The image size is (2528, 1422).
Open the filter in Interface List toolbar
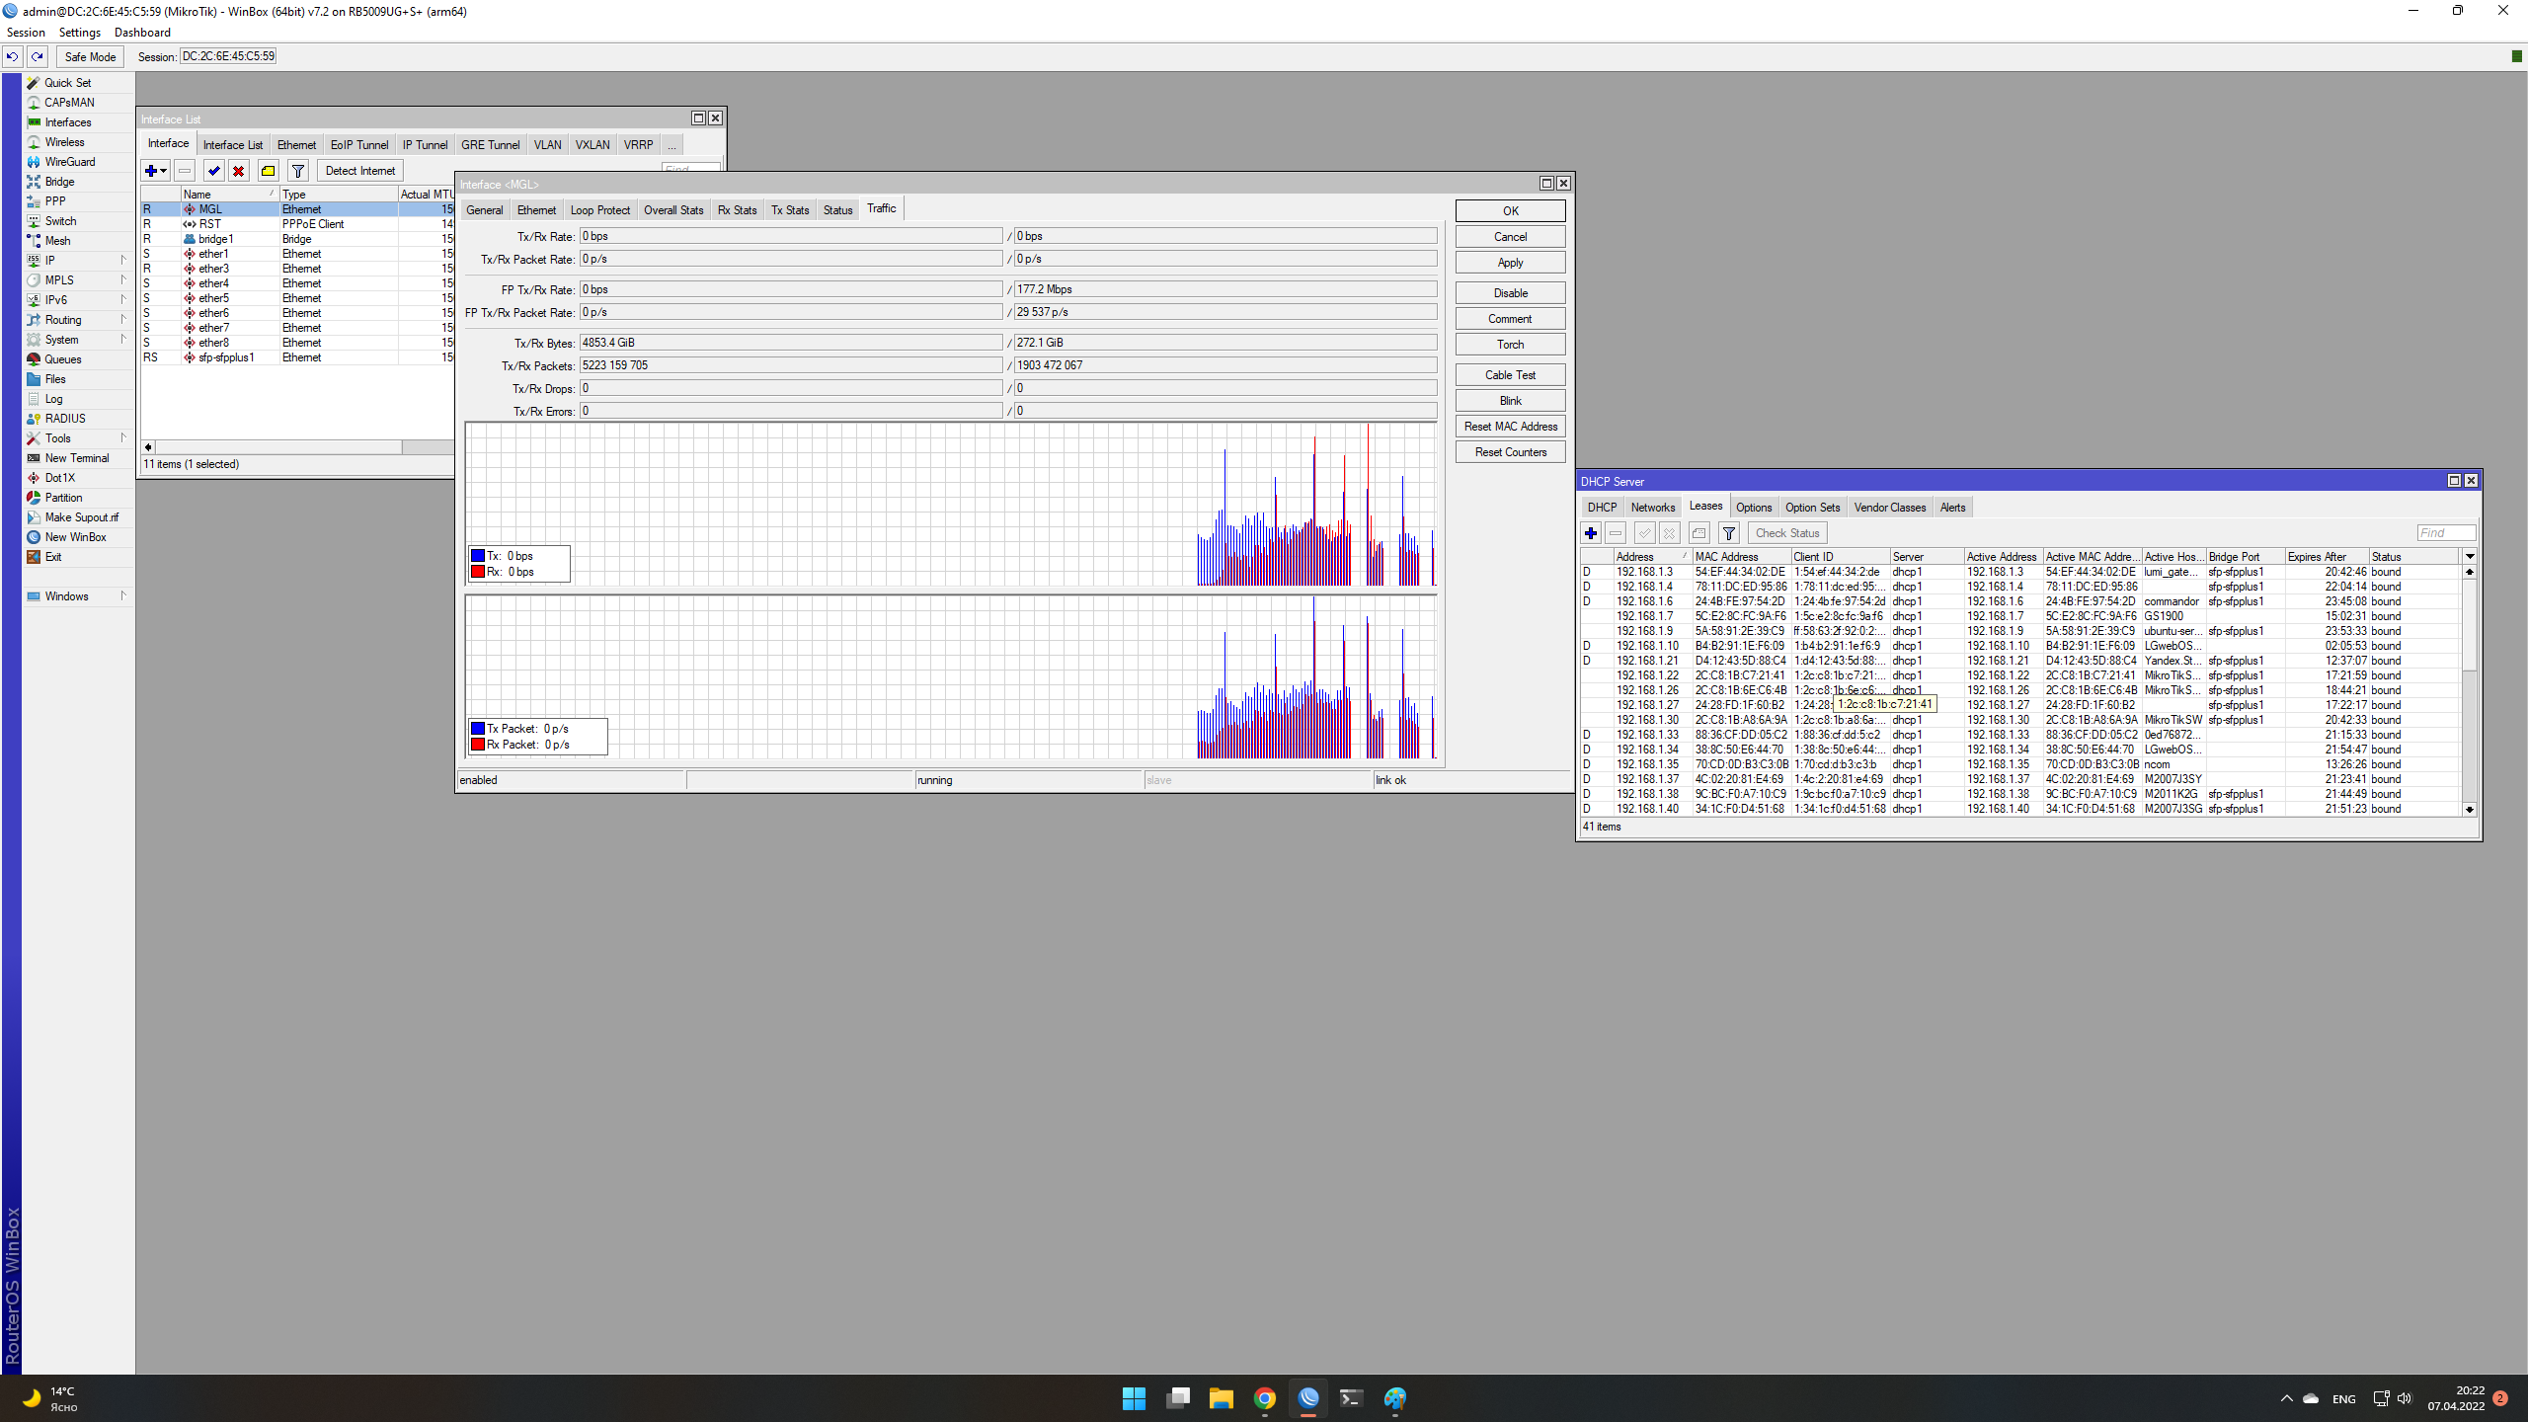coord(297,171)
